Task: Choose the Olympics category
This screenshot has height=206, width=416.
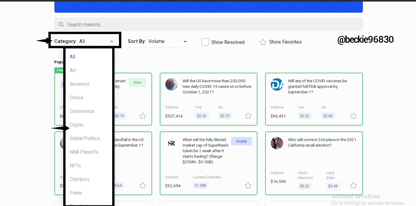Action: 79,179
